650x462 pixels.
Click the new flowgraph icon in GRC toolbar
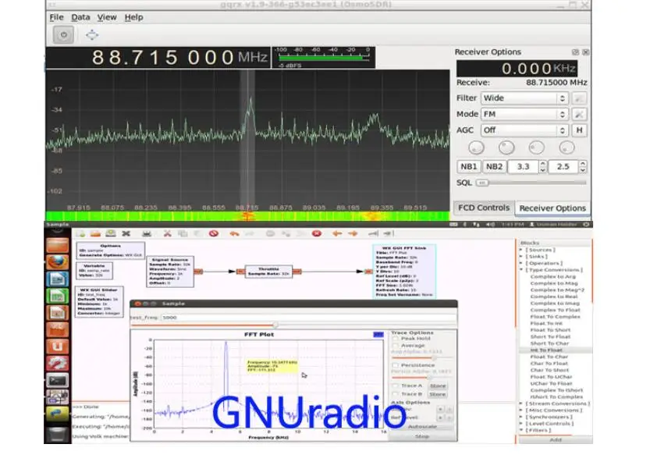click(80, 234)
